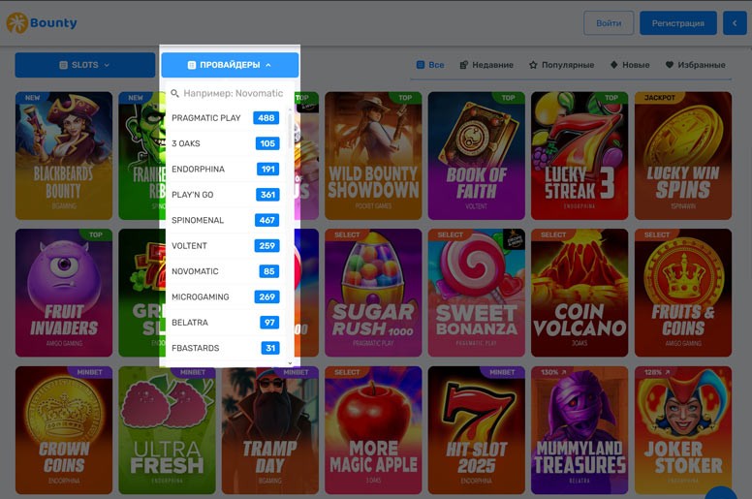Viewport: 752px width, 499px height.
Task: Select PRAGMATIC PLAY provider
Action: click(x=225, y=118)
